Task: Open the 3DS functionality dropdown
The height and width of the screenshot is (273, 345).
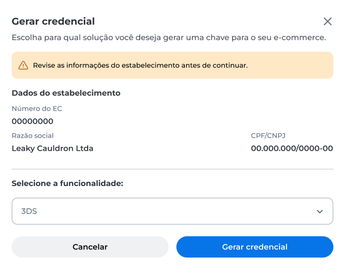Action: (172, 211)
